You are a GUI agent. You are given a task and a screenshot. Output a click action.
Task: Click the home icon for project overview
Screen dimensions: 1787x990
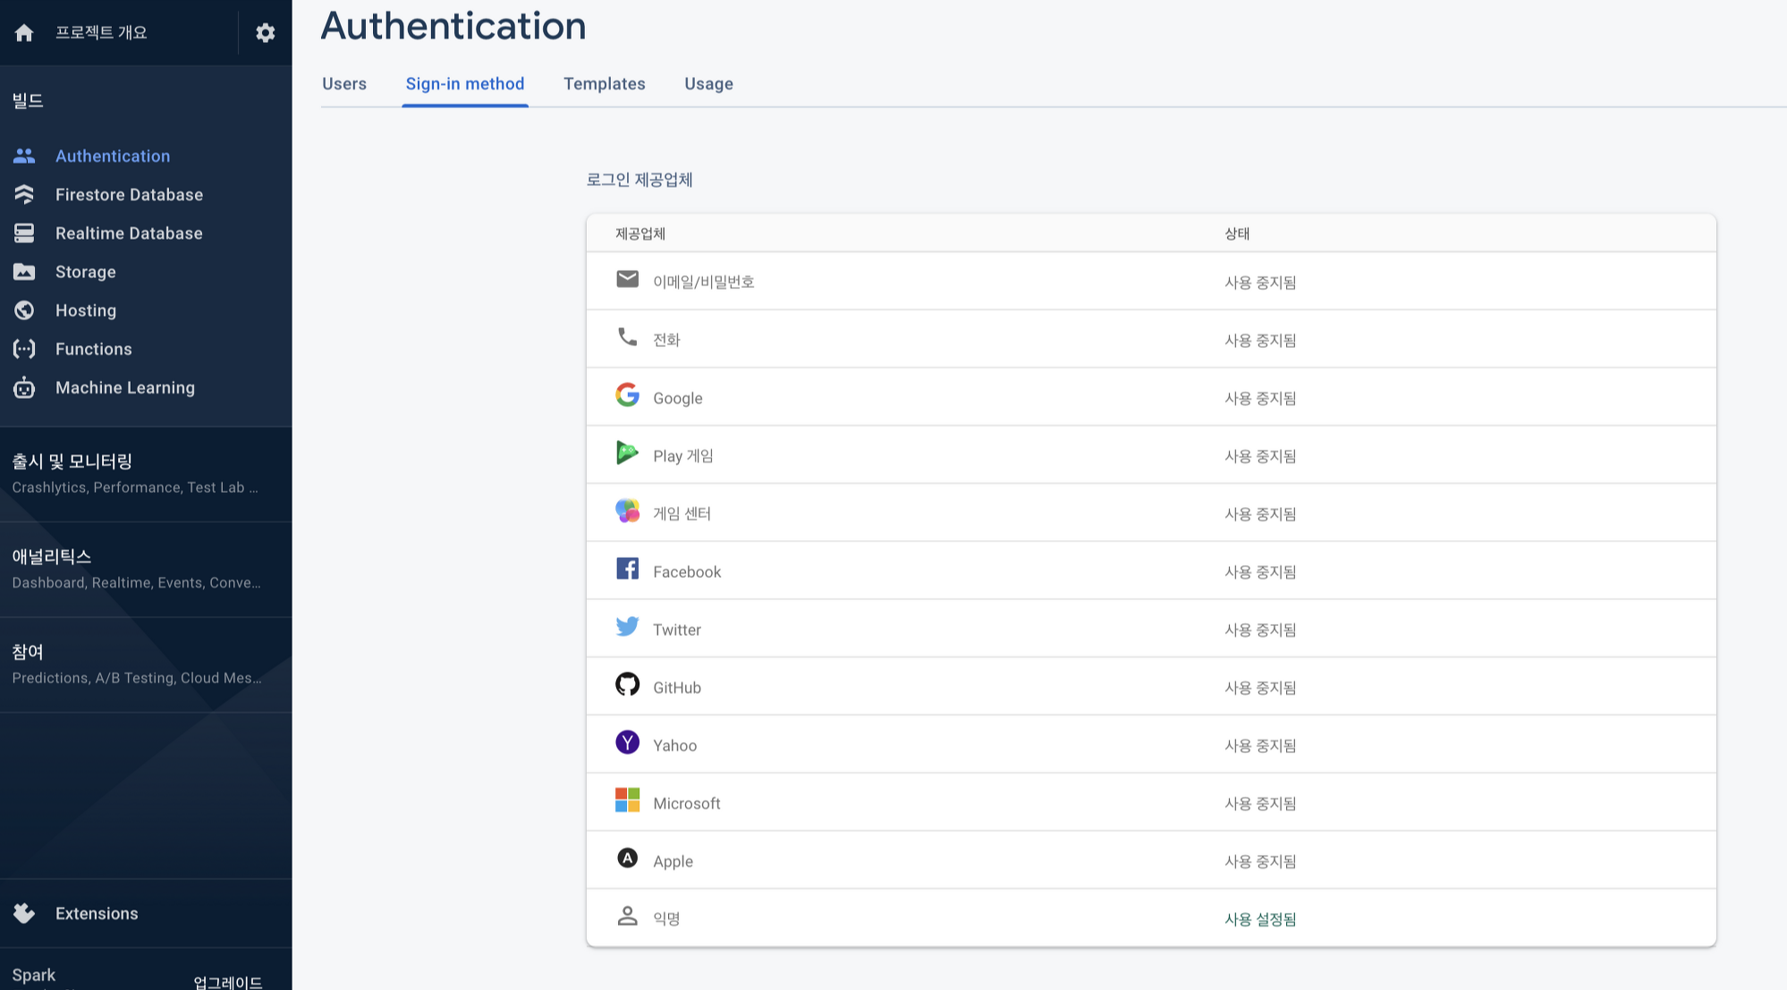click(24, 33)
